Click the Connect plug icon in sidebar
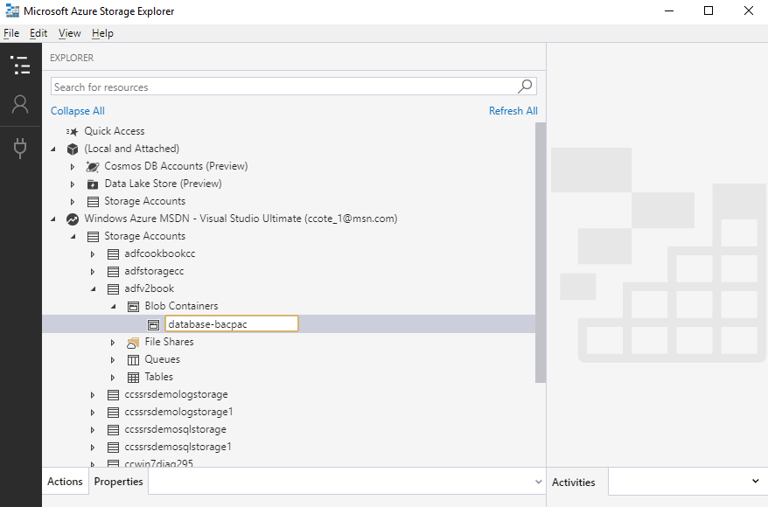 pos(20,149)
